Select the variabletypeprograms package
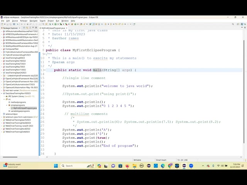Image resolution: width=247 pixels, height=185 pixels. point(20,111)
